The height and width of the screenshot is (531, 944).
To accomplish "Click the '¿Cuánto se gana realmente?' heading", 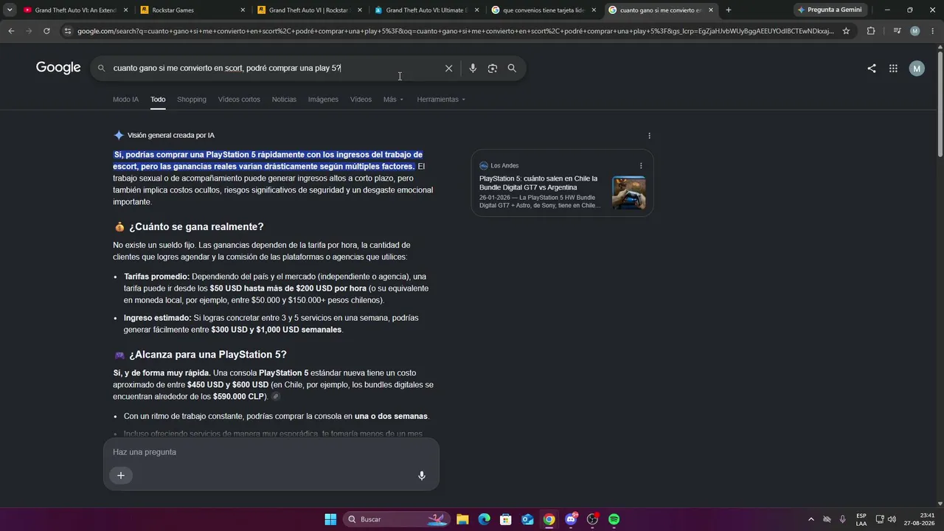I will click(196, 227).
